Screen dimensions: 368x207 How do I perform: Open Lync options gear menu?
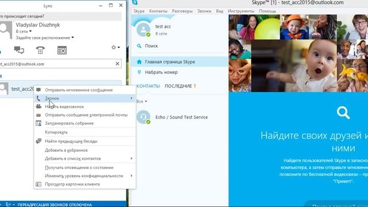click(x=116, y=47)
